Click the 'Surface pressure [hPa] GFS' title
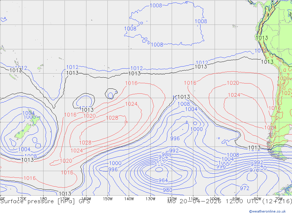The image size is (292, 214). (x=45, y=201)
